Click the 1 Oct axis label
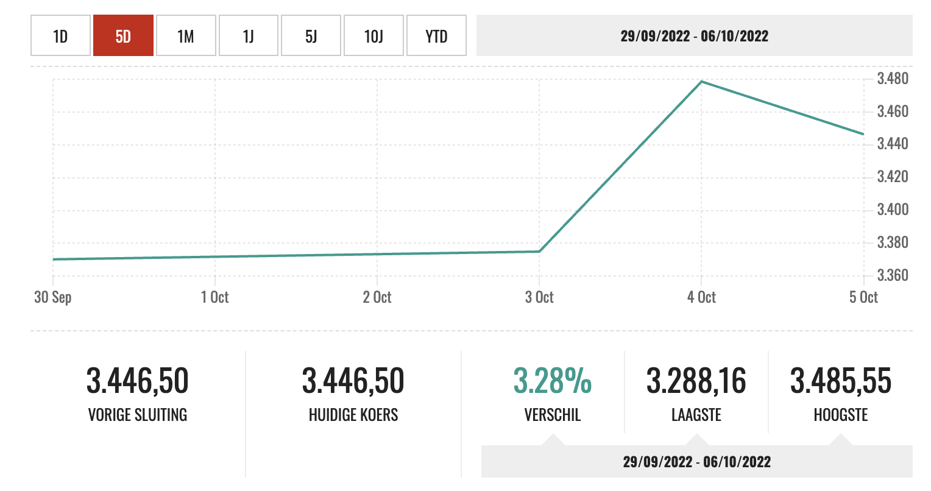Image resolution: width=931 pixels, height=491 pixels. pyautogui.click(x=215, y=297)
